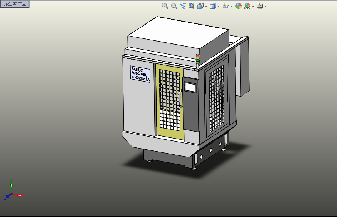Click the Zoom to Fit magnifier icon
This screenshot has height=217, width=337.
[x=165, y=6]
